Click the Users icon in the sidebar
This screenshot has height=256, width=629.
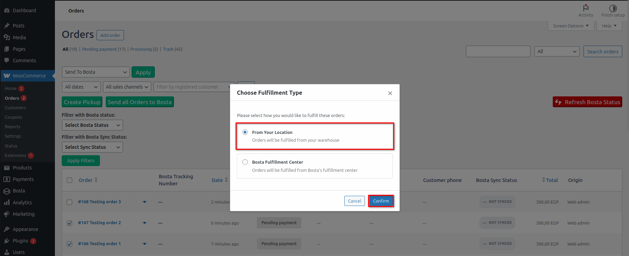[x=7, y=252]
